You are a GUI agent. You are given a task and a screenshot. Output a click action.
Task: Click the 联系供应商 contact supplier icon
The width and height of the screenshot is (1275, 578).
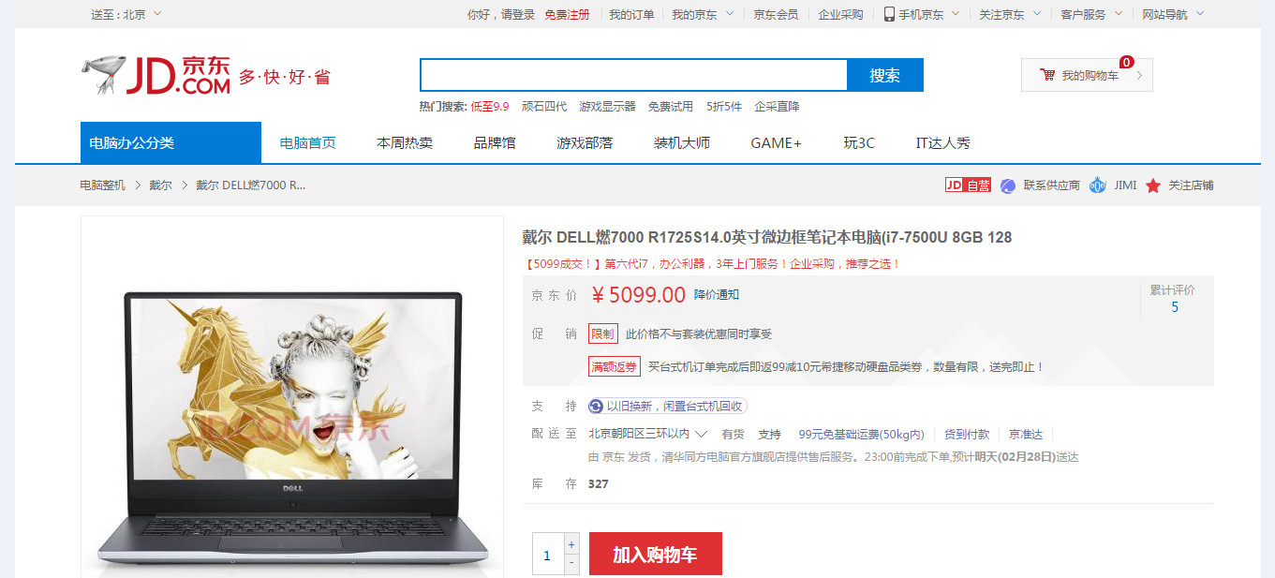pos(1008,185)
